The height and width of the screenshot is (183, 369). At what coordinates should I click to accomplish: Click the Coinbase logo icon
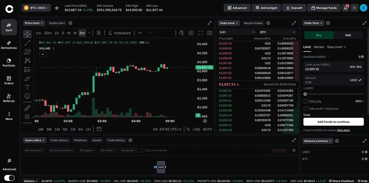click(9, 9)
